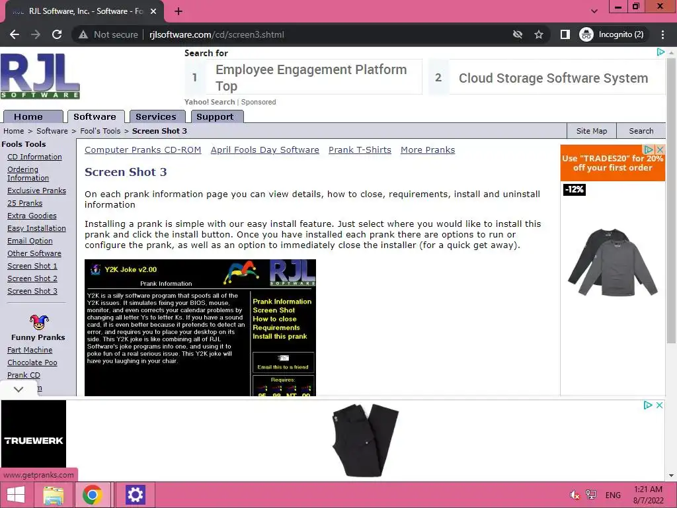Go to the Support tab
Viewport: 677px width, 508px height.
(x=217, y=116)
